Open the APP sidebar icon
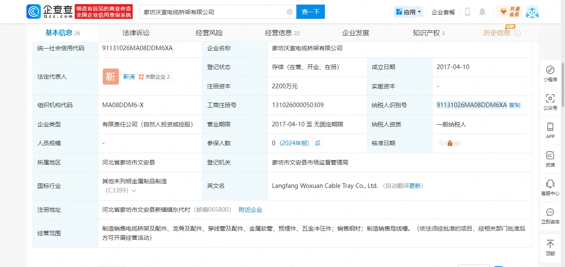The height and width of the screenshot is (267, 565). (550, 131)
